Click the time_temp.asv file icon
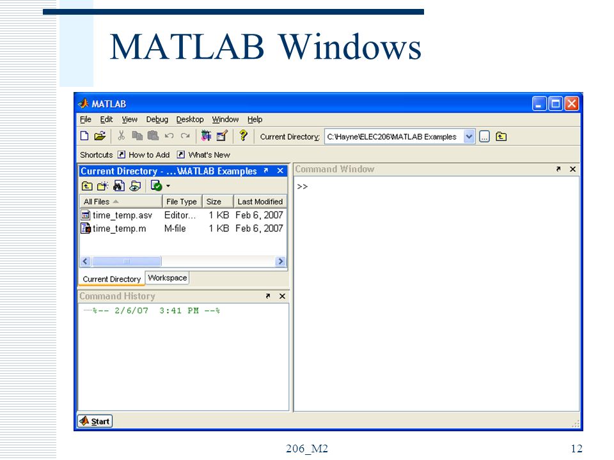 point(85,215)
